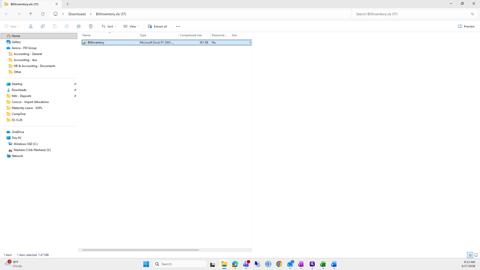Switch to details view layout icon
The image size is (480, 270).
470,255
